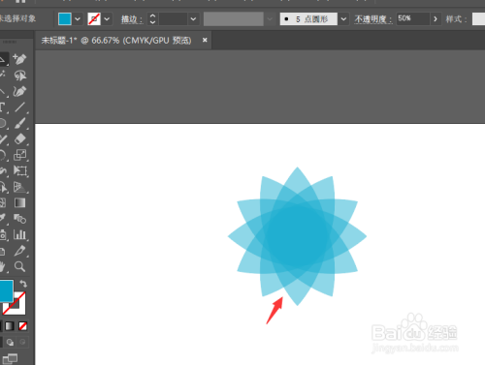Increase stroke weight with up stepper

152,15
